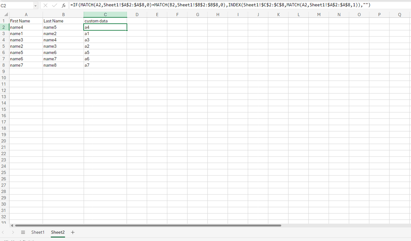The width and height of the screenshot is (411, 241).
Task: Select the name6 cell in column A
Action: (26, 59)
